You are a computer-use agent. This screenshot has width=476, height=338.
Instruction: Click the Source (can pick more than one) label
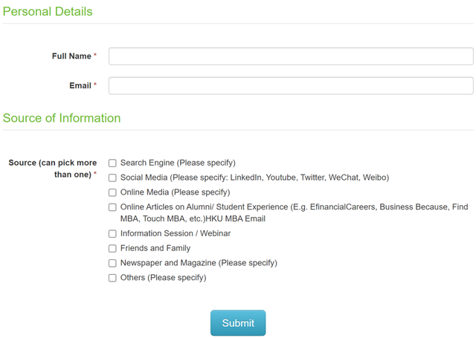(x=53, y=169)
